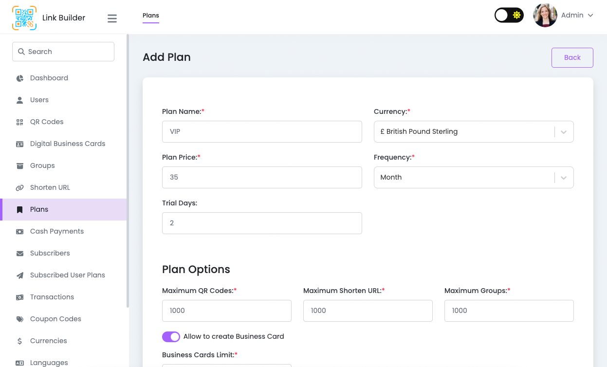This screenshot has width=607, height=367.
Task: Click the Back button
Action: coord(572,57)
